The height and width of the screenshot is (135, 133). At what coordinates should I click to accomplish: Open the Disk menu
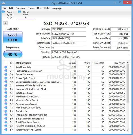pyautogui.click(x=39, y=8)
